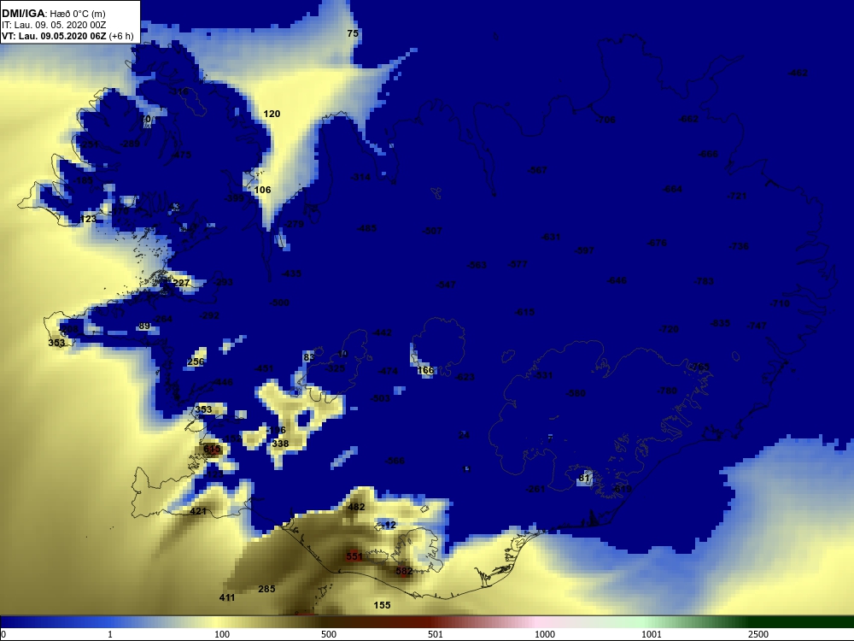Screen dimensions: 854x641
Task: Select the map value -547
Action: coord(446,285)
